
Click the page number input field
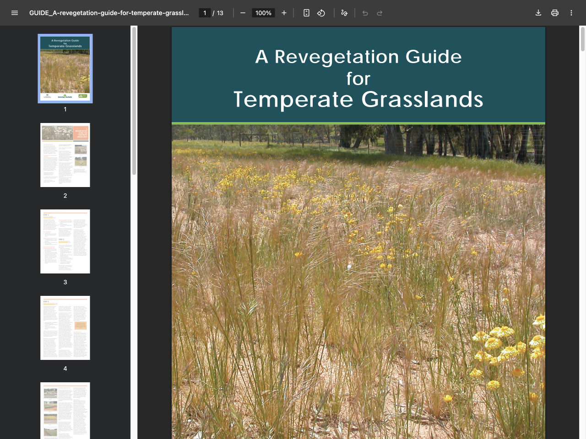205,13
